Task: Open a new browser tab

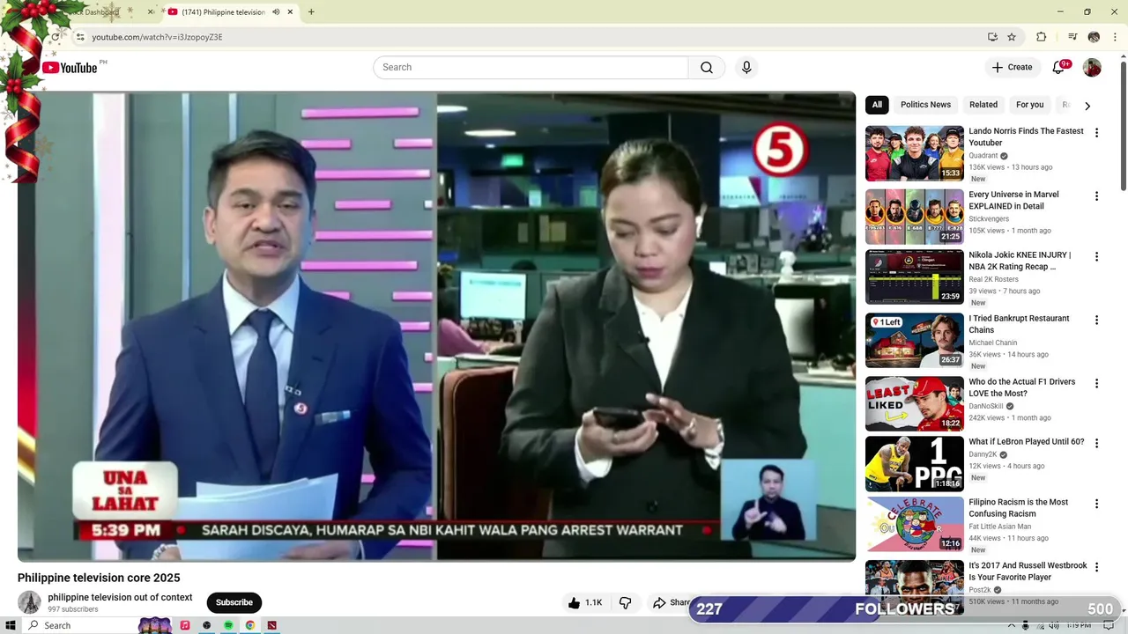Action: (x=311, y=12)
